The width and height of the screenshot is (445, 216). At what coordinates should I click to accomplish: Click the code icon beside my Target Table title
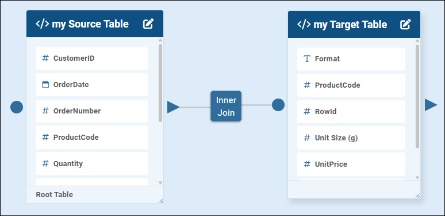point(304,24)
